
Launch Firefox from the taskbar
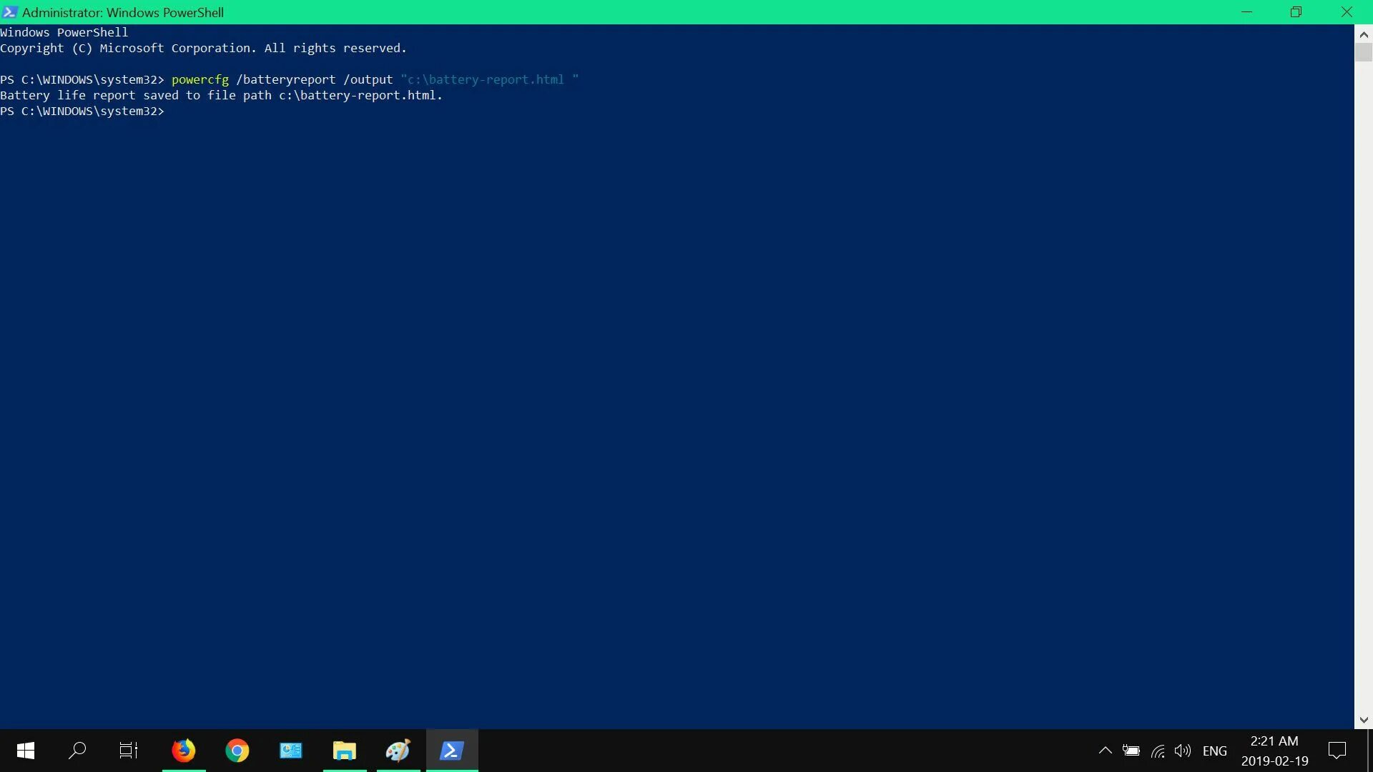pyautogui.click(x=184, y=751)
